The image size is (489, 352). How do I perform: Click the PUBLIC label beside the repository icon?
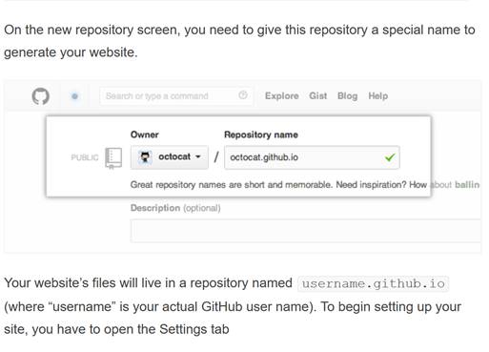85,157
